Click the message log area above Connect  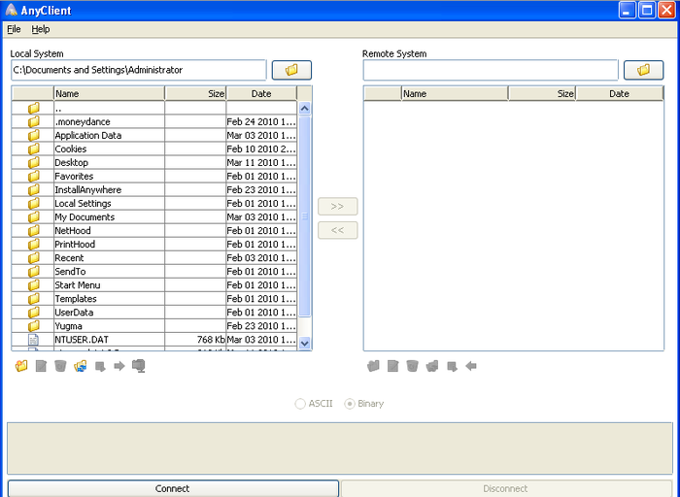point(340,448)
